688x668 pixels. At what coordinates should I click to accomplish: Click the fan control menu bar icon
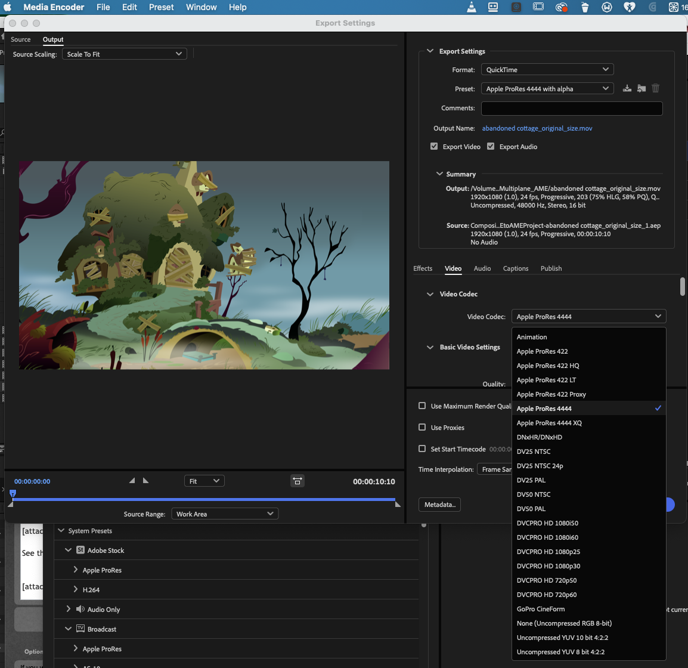[x=674, y=7]
